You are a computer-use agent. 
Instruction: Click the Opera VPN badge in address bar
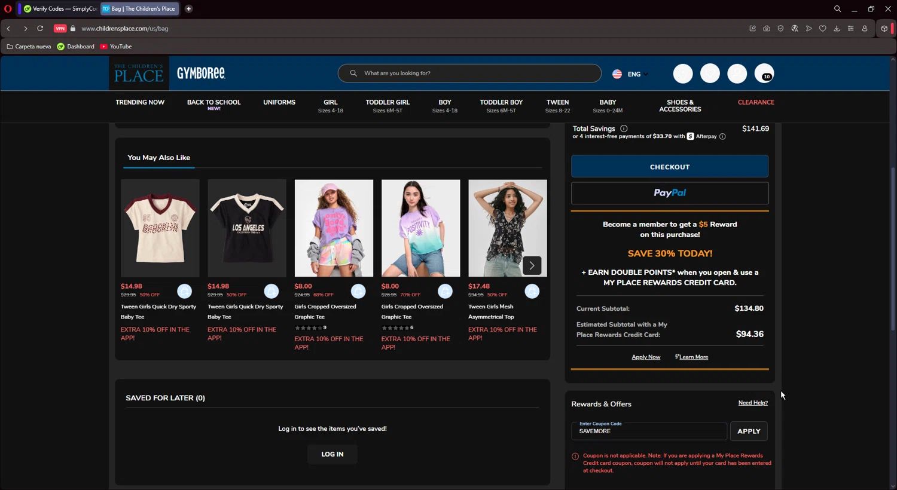pyautogui.click(x=60, y=28)
